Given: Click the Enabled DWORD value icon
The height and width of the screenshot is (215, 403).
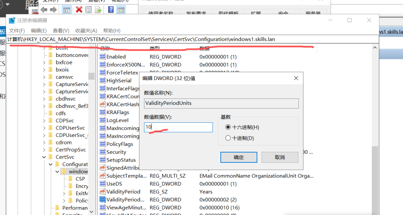Looking at the screenshot, I should point(102,57).
